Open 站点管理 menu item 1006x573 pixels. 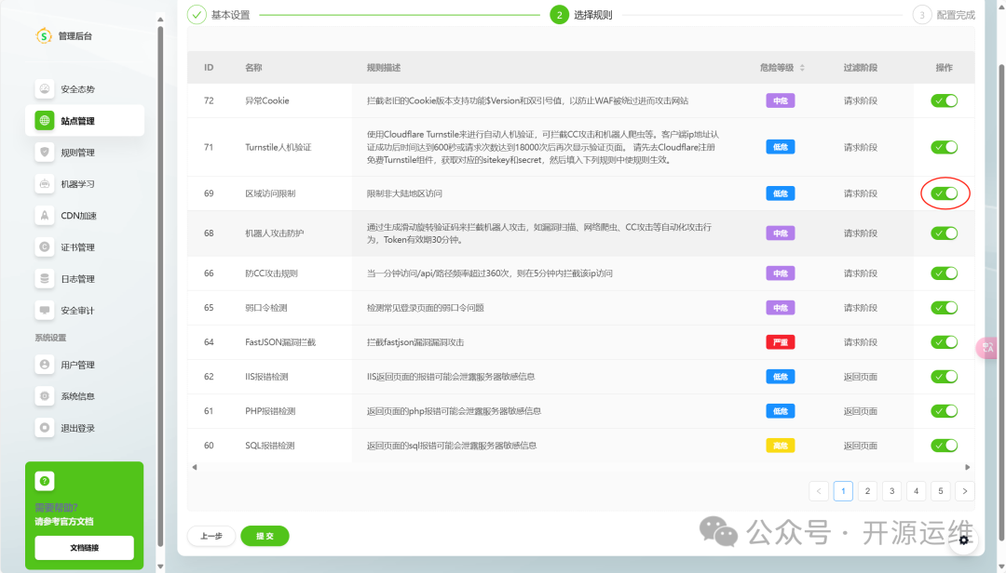85,121
